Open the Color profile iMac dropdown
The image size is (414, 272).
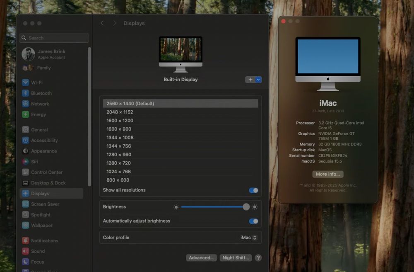(248, 238)
